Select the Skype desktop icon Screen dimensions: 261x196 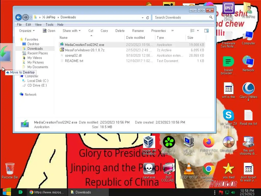pyautogui.click(x=228, y=119)
